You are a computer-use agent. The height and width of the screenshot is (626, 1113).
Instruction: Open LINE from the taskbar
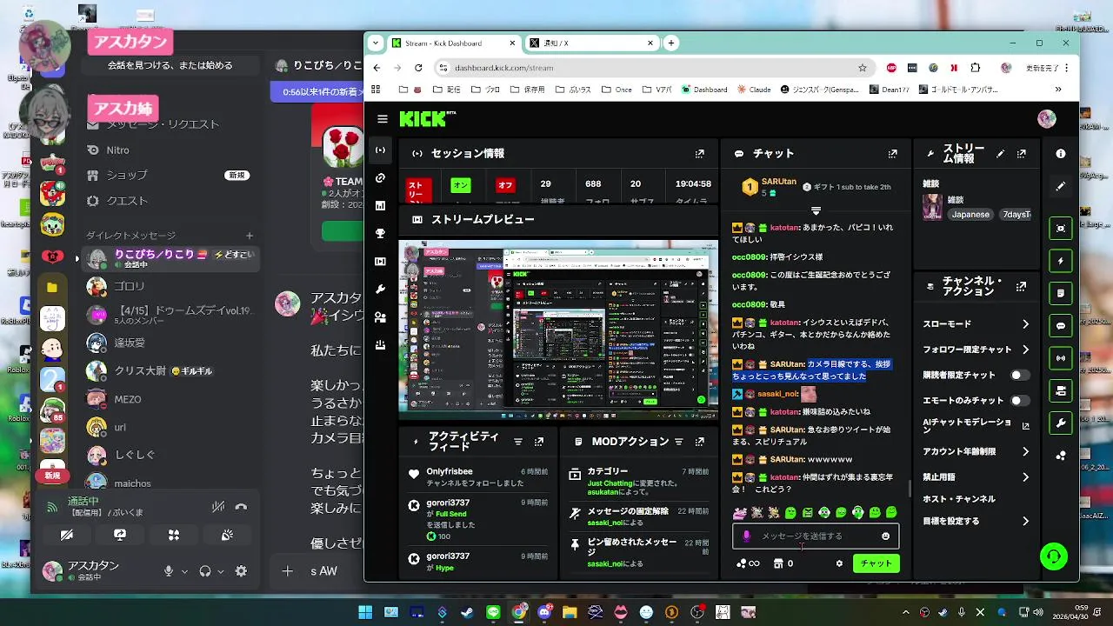click(x=493, y=612)
